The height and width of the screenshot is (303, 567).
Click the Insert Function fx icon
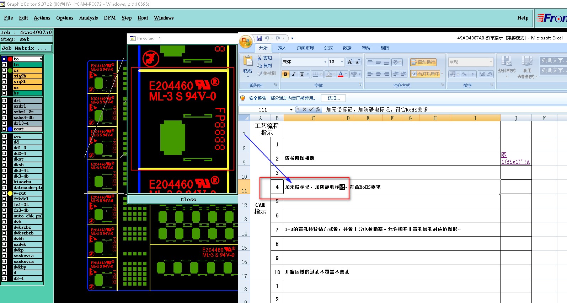click(318, 109)
